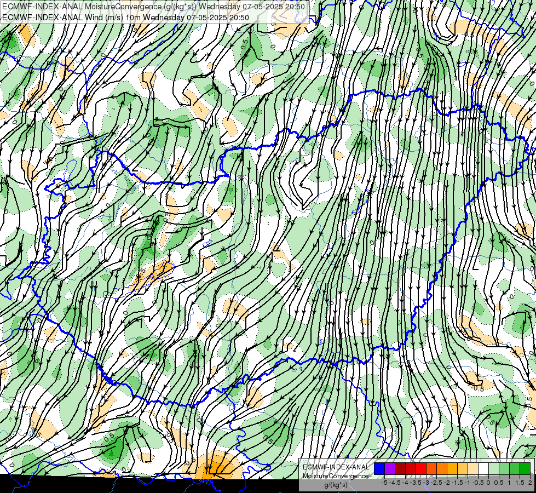Select the darkest green swatch at legend end
Viewport: 536px width, 493px height.
[x=525, y=468]
